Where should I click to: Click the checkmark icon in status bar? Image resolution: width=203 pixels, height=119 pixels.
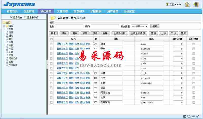198,116
